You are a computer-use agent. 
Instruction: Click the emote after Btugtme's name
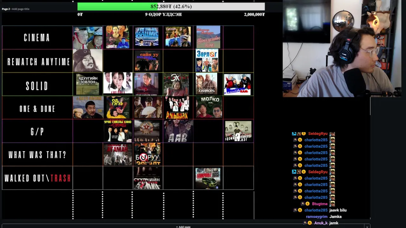[332, 204]
